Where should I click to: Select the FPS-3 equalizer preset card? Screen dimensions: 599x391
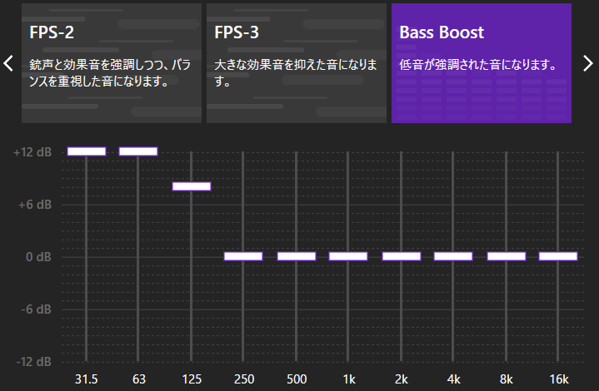296,63
